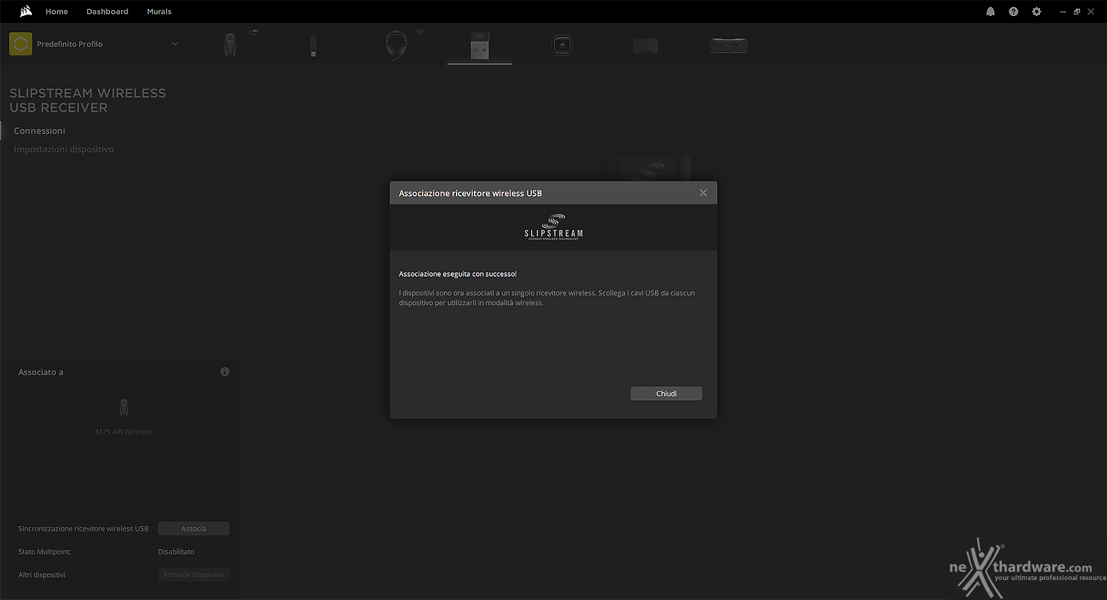Click the Richiede dispositivi button
The height and width of the screenshot is (600, 1107).
click(194, 575)
